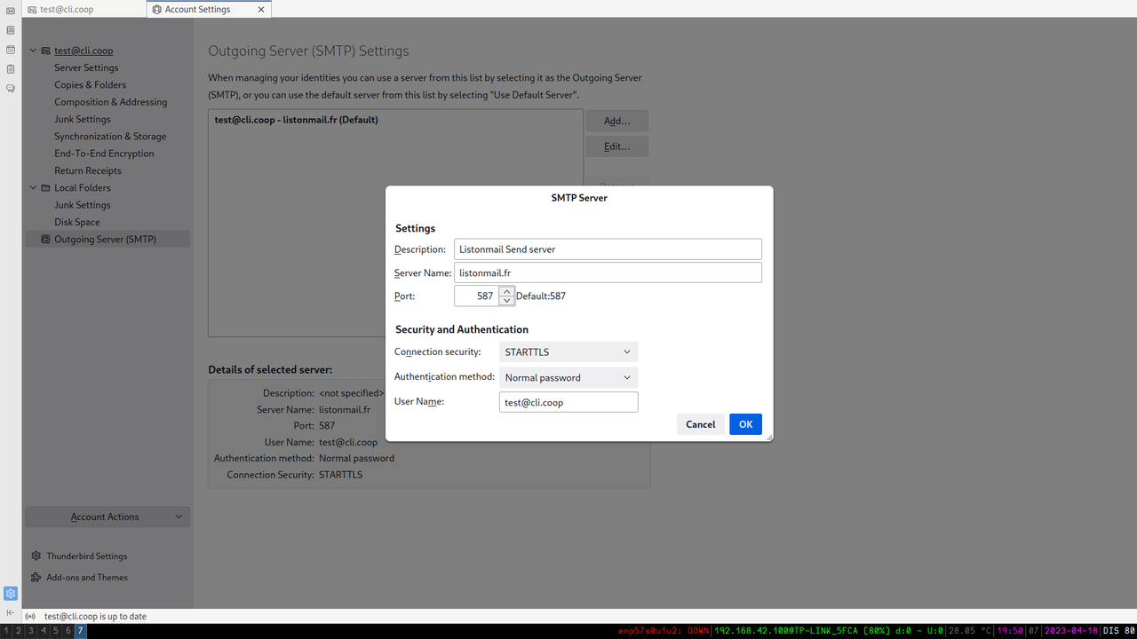Cancel the SMTP Server dialog
1137x639 pixels.
700,424
